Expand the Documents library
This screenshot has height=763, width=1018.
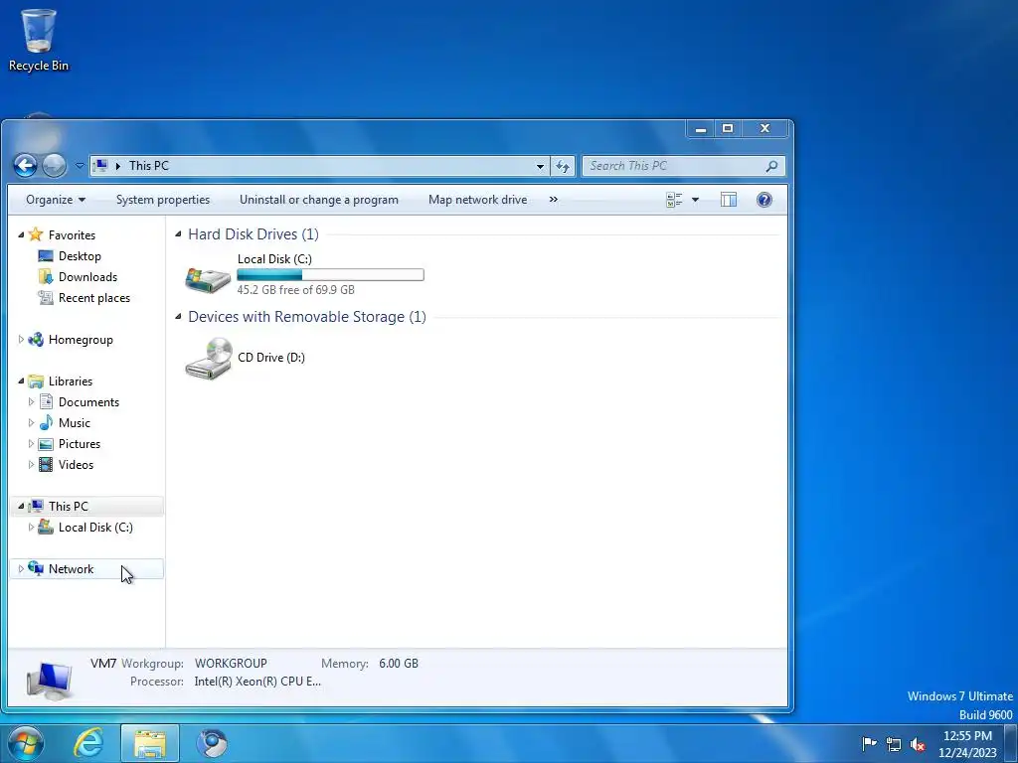(x=31, y=402)
